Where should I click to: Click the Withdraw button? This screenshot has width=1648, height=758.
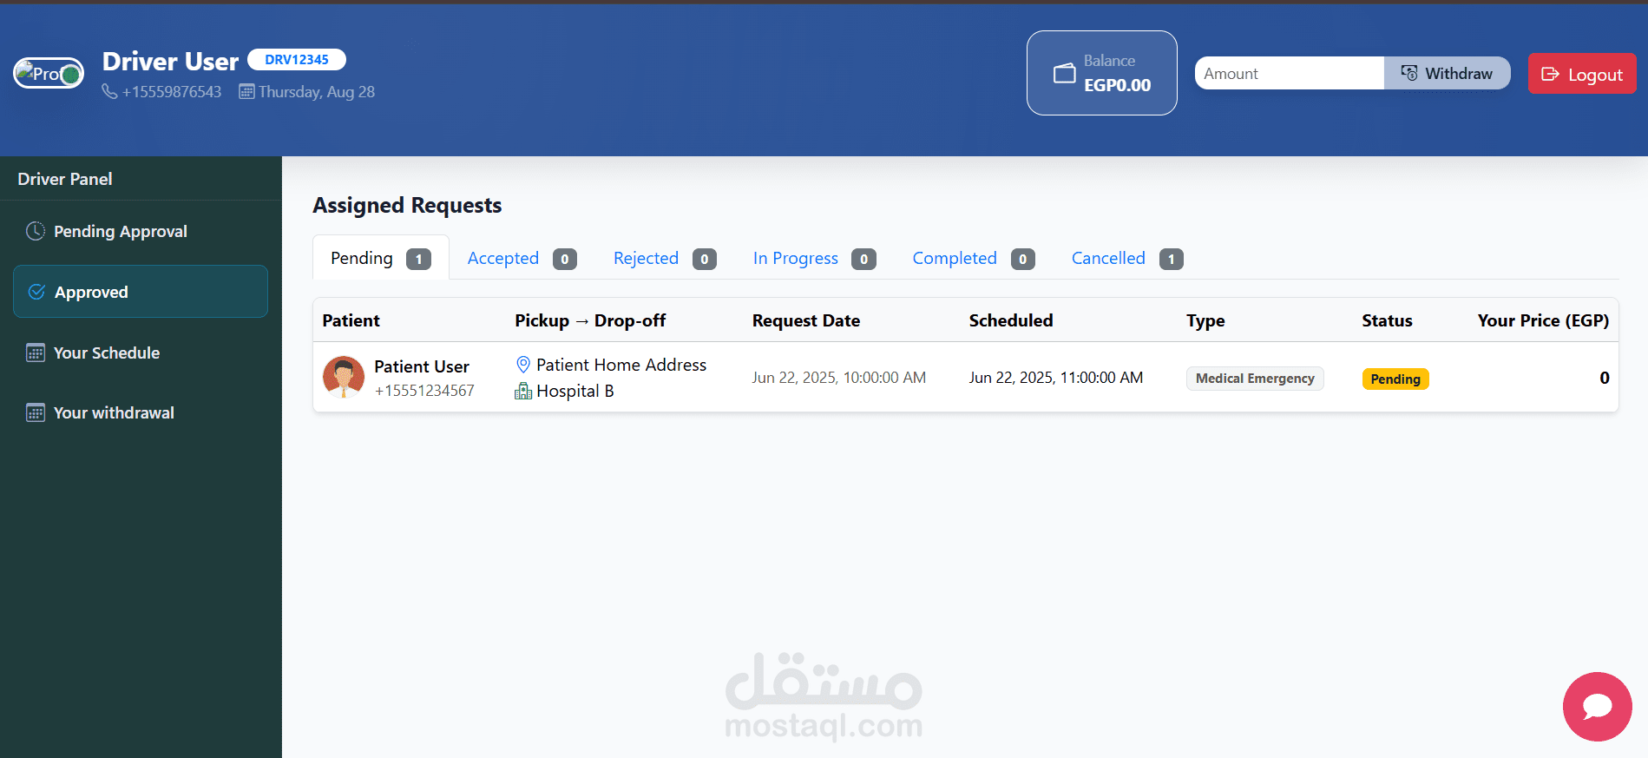point(1447,73)
